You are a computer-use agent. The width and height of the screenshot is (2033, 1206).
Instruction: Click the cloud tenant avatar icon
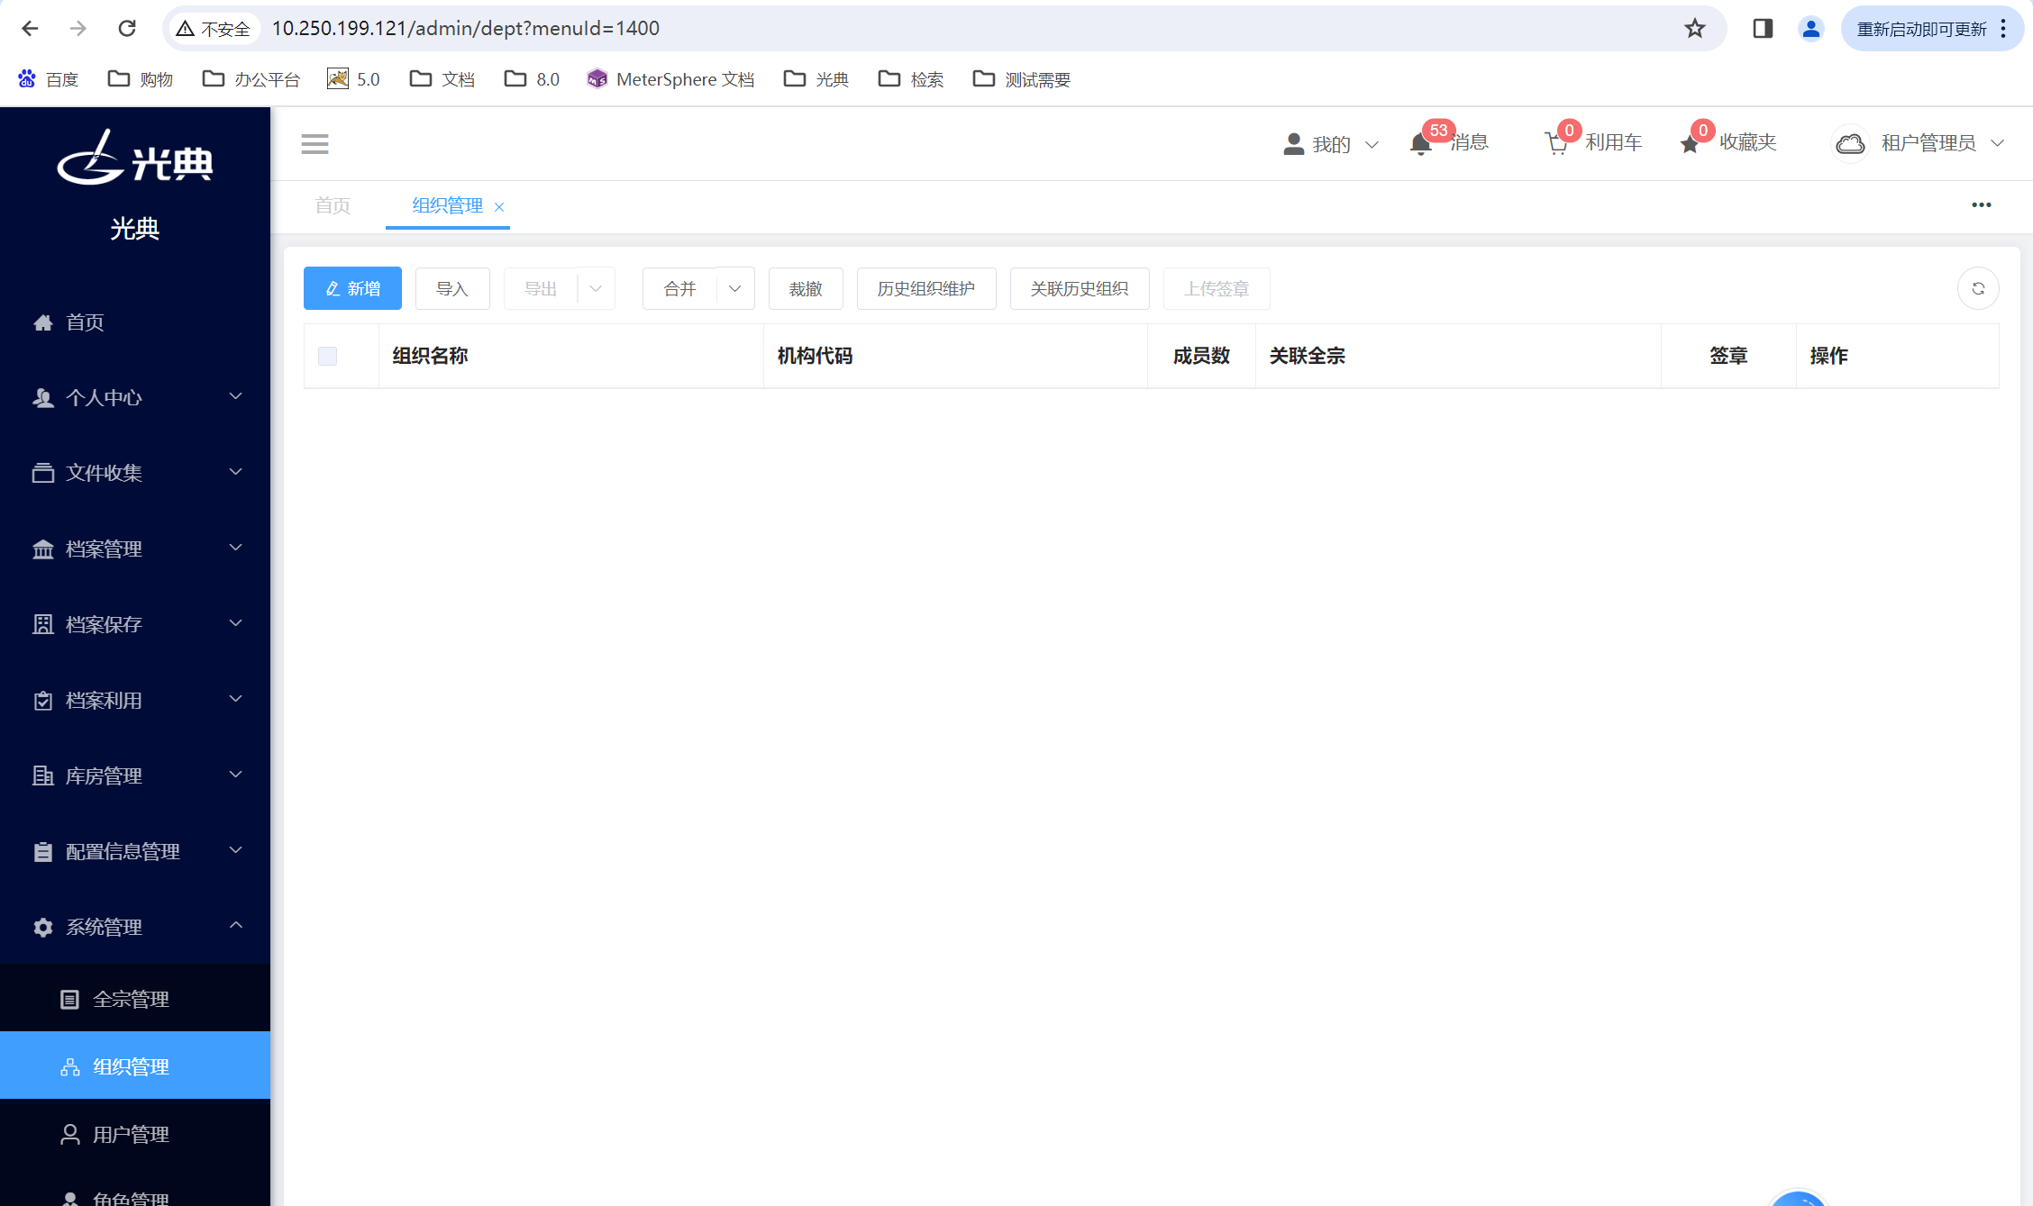[x=1851, y=143]
